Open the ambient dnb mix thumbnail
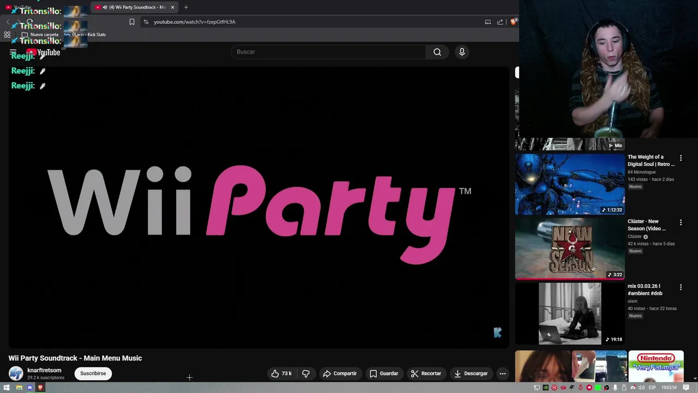 [x=570, y=313]
